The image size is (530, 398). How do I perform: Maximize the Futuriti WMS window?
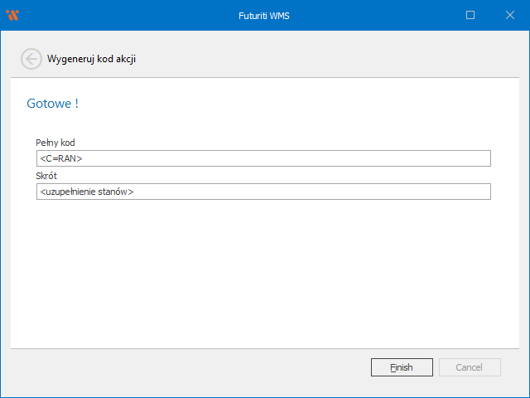(470, 15)
